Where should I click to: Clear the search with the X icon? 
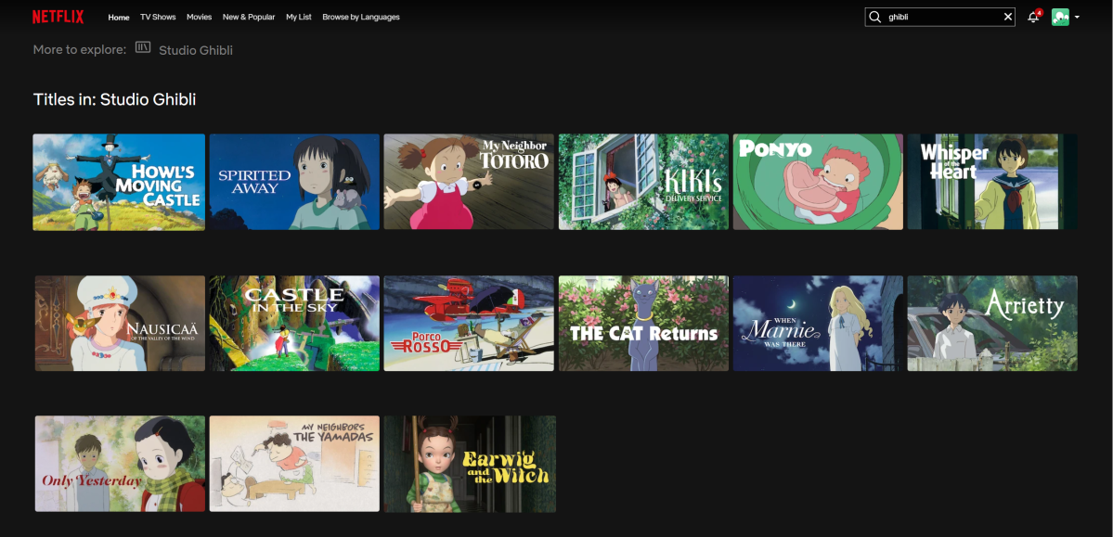click(1008, 17)
